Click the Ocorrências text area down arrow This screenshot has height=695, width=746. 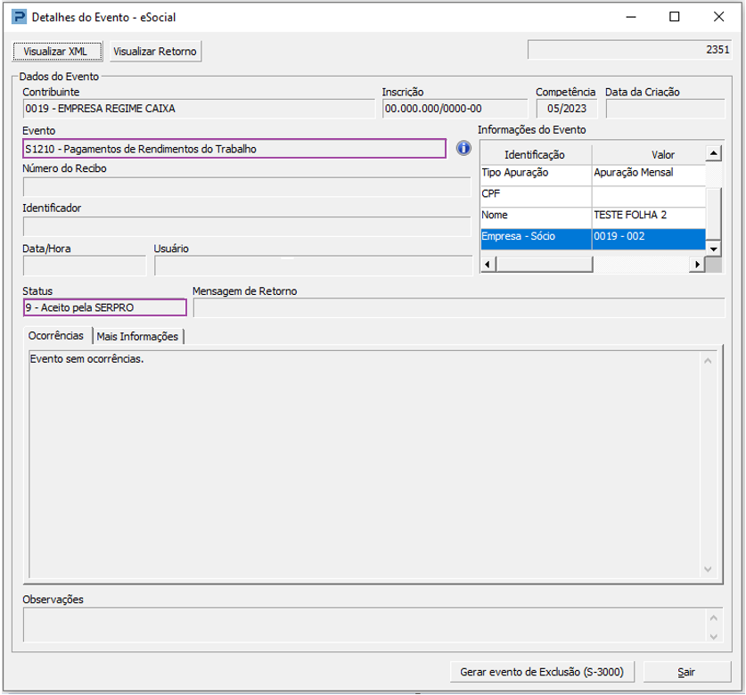tap(708, 569)
